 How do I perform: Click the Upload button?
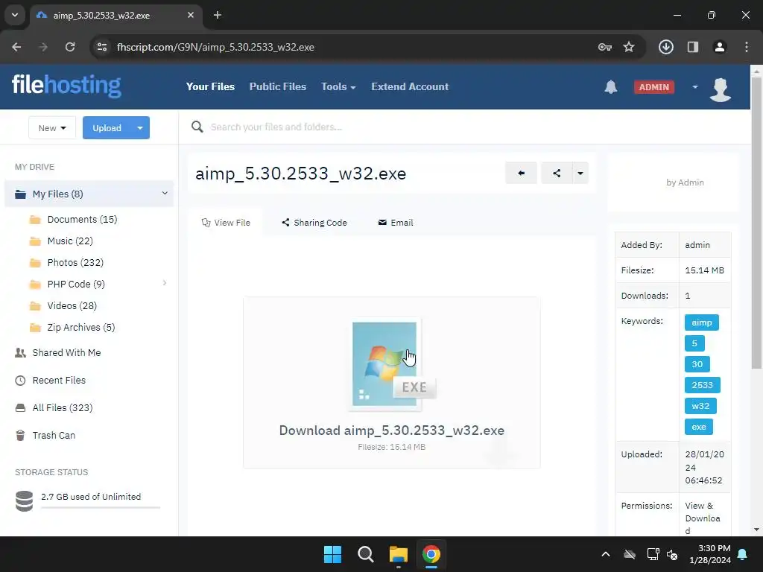107,128
